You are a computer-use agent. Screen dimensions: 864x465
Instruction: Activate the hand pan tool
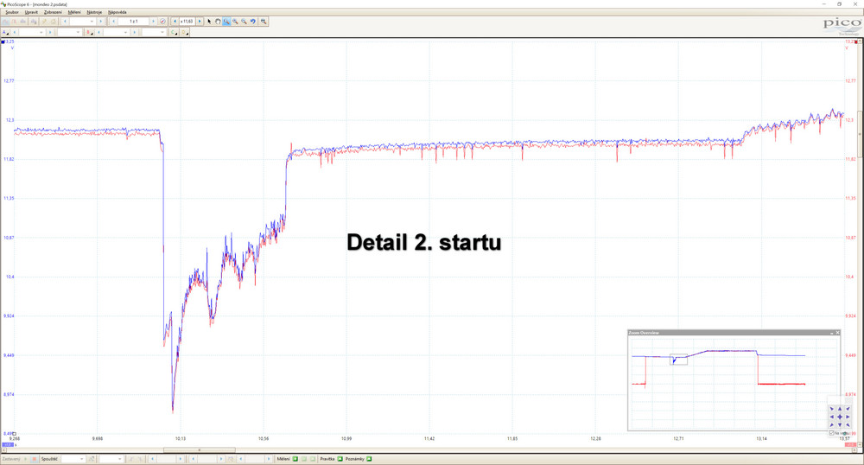pos(217,21)
